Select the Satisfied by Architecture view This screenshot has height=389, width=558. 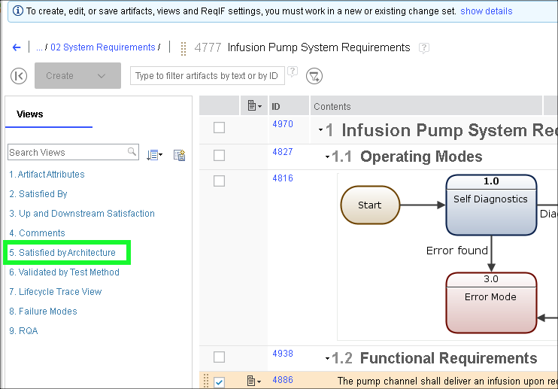pos(62,253)
